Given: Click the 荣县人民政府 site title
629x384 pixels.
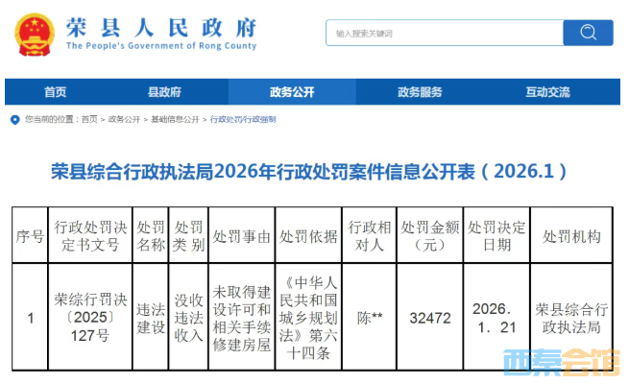Looking at the screenshot, I should click(163, 27).
